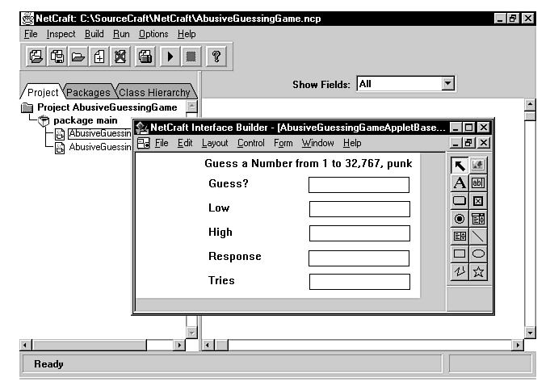Select the star shape tool in palette
The width and height of the screenshot is (550, 390).
tap(478, 271)
